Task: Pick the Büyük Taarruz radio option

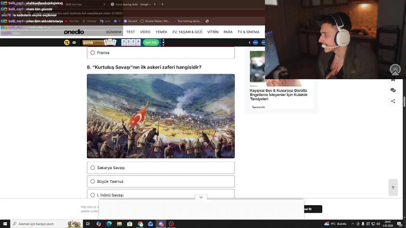Action: point(160,181)
